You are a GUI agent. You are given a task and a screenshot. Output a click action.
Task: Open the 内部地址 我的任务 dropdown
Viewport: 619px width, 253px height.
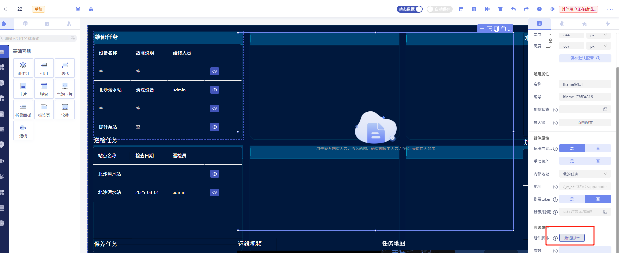coord(585,174)
